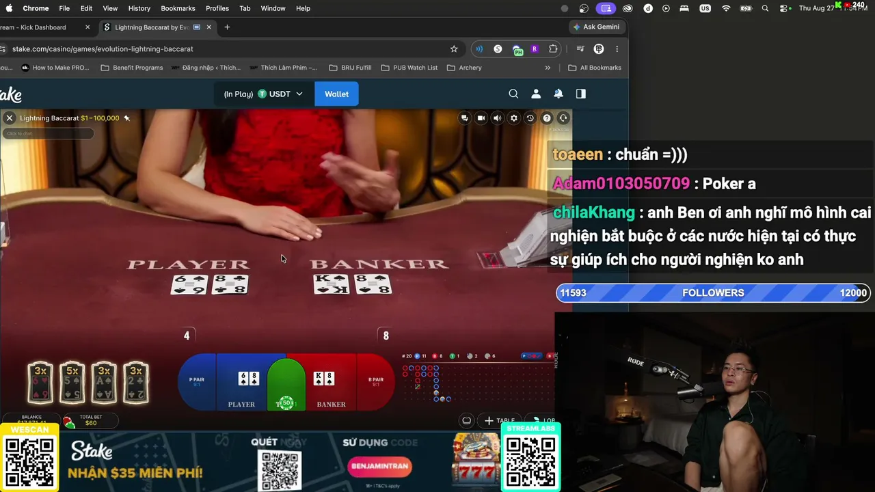Open the game history clock icon
The width and height of the screenshot is (875, 492).
tap(530, 118)
